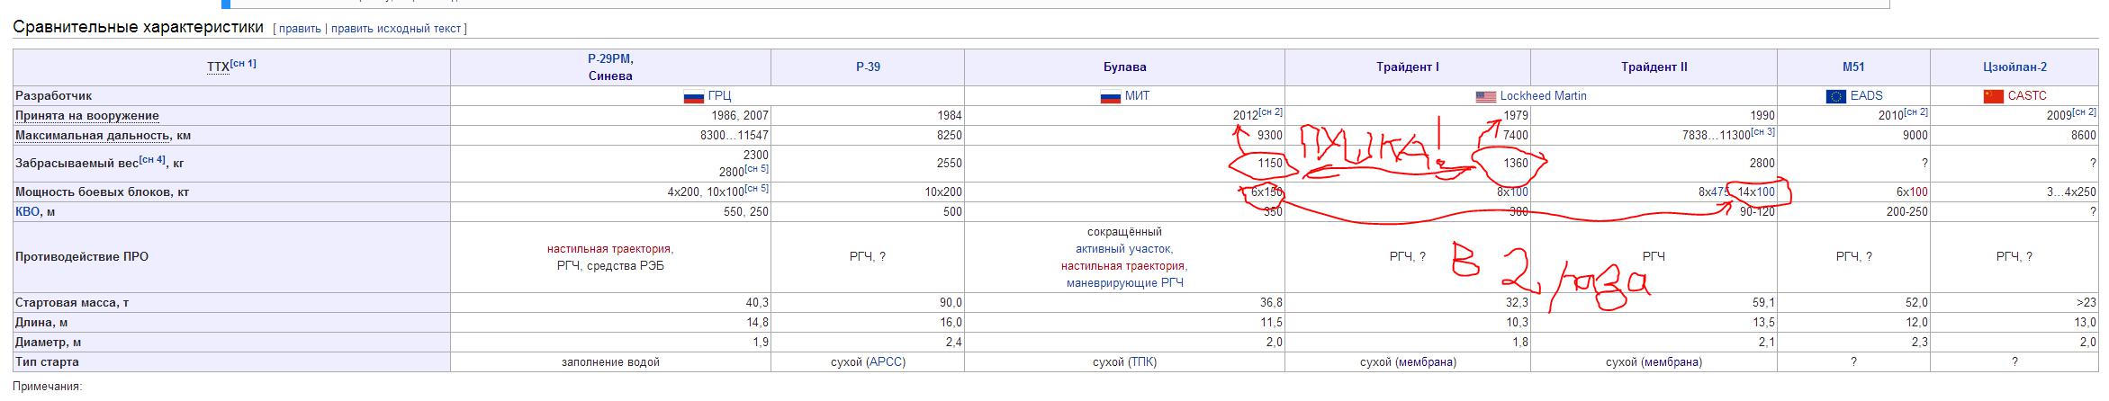
Task: Click the 'Забрасываемый вес' row label
Action: point(77,165)
